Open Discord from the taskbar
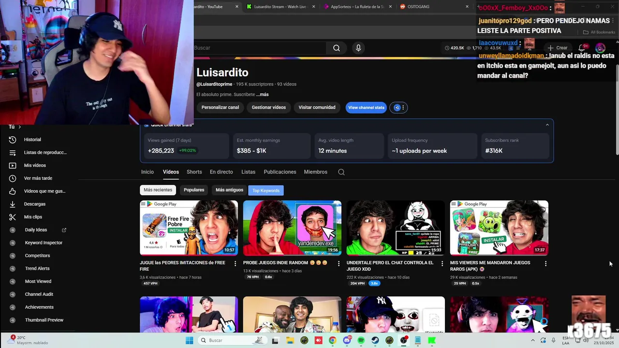Image resolution: width=619 pixels, height=348 pixels. [347, 340]
